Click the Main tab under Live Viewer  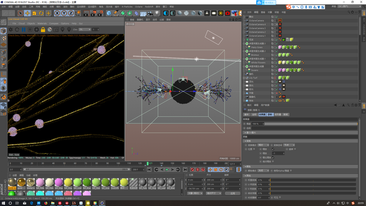(x=11, y=154)
